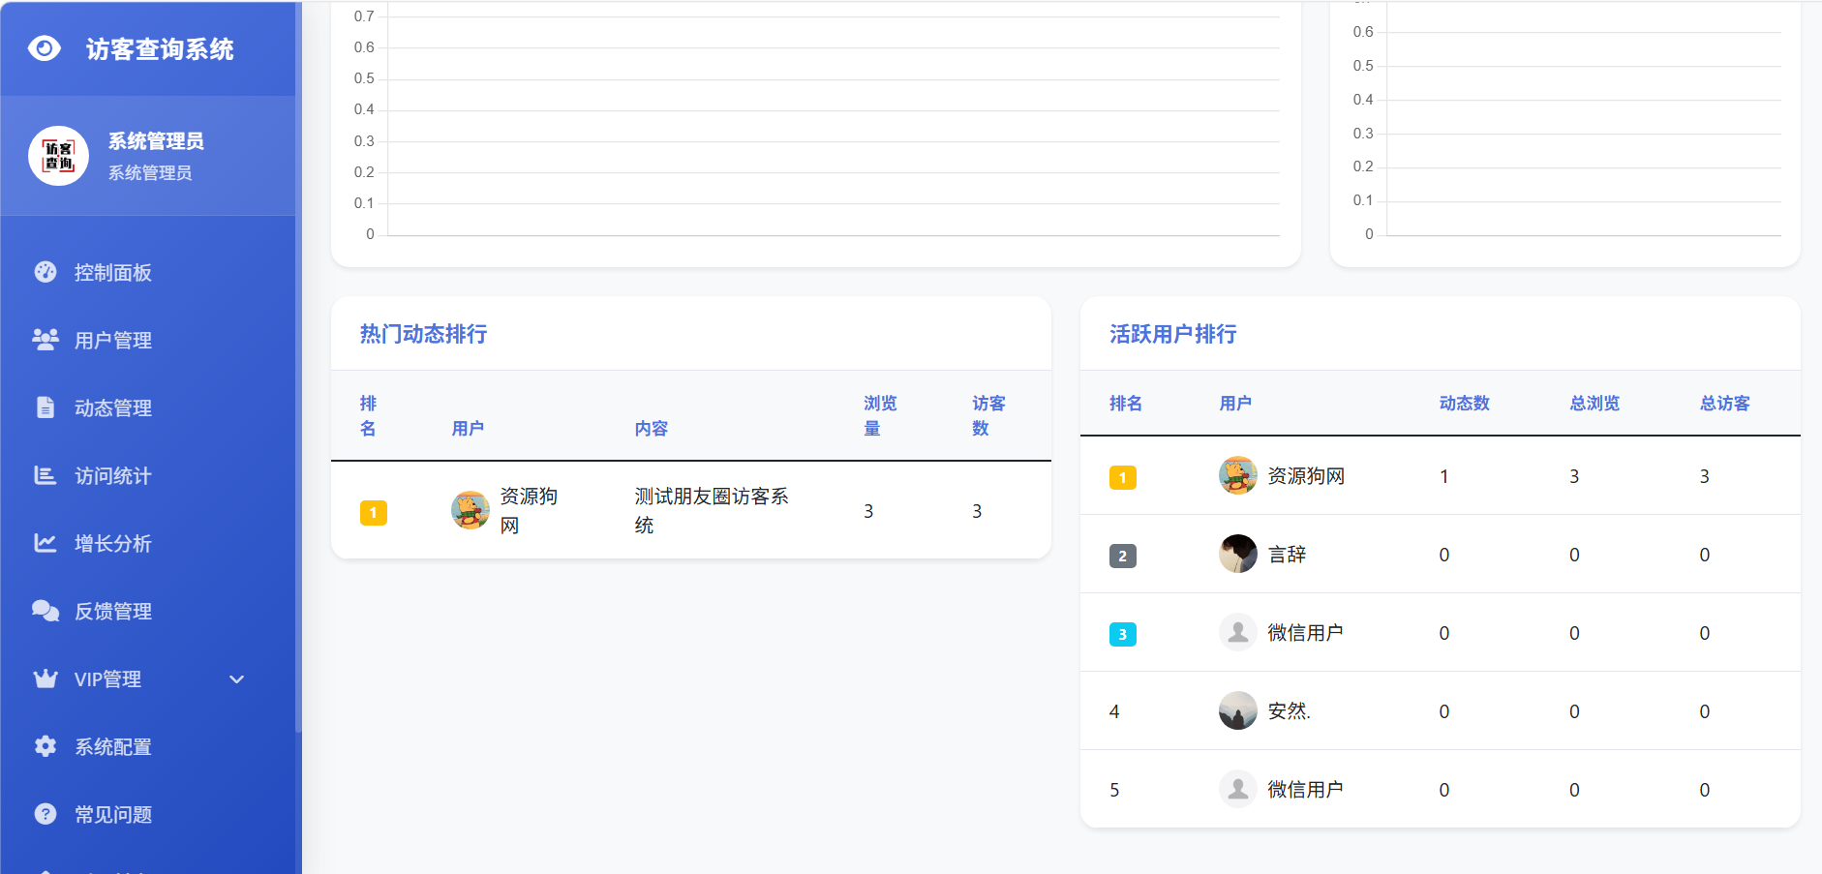Click the 浏览量 column header
Viewport: 1822px width, 874px height.
(x=880, y=415)
